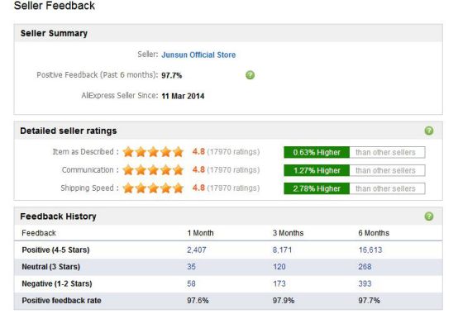Image resolution: width=458 pixels, height=314 pixels.
Task: Click the 0.63% Higher green badge
Action: click(317, 152)
